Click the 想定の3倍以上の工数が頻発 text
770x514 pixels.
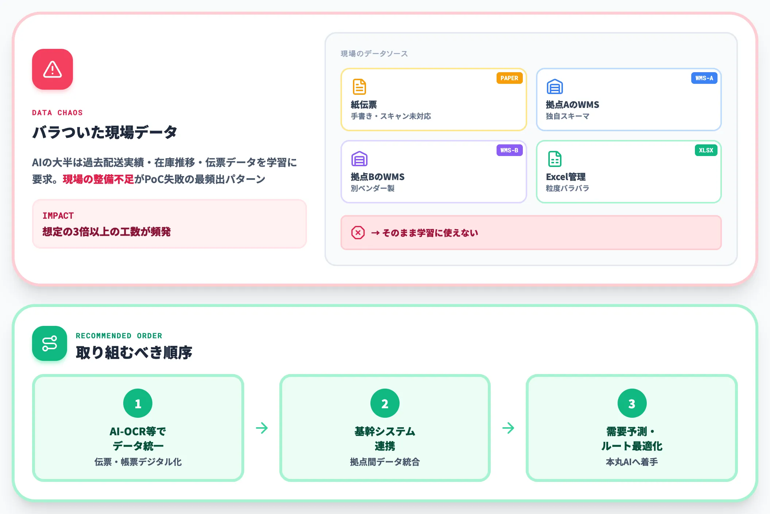tap(106, 231)
